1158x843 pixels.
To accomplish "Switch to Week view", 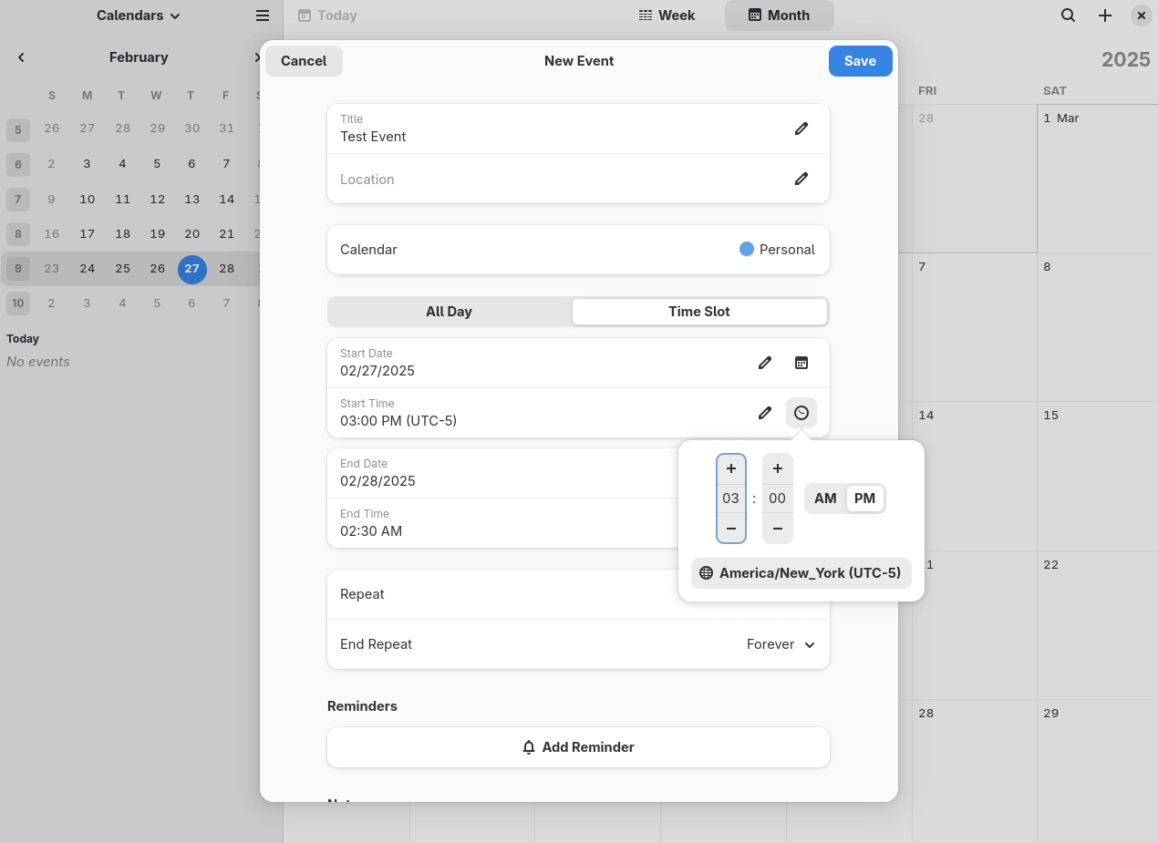I will coord(667,15).
